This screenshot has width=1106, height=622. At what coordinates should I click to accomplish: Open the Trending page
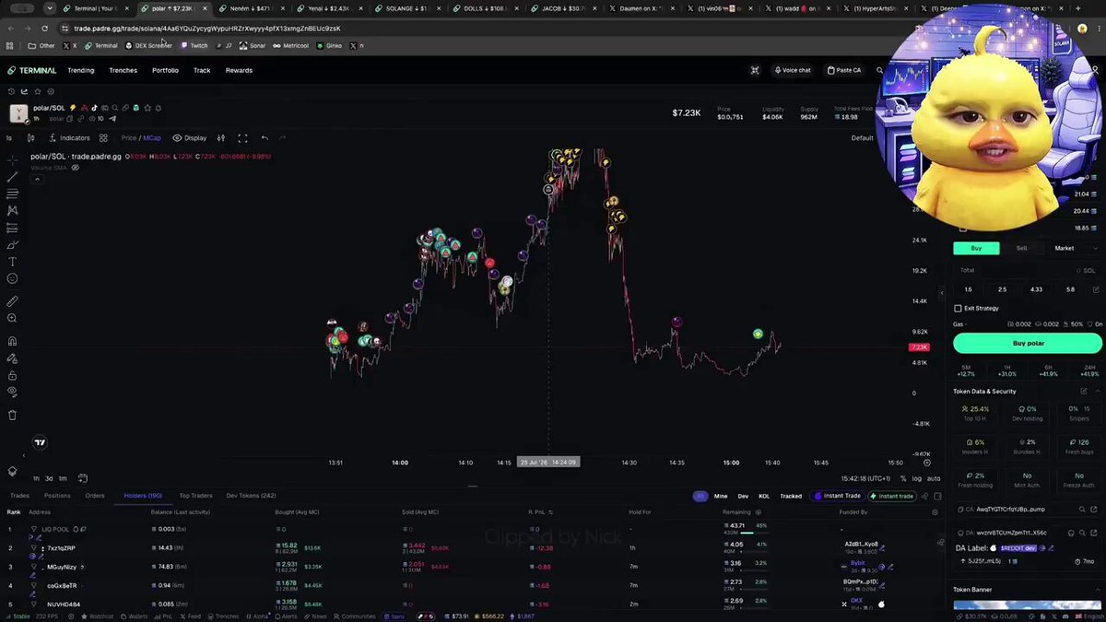(x=80, y=70)
